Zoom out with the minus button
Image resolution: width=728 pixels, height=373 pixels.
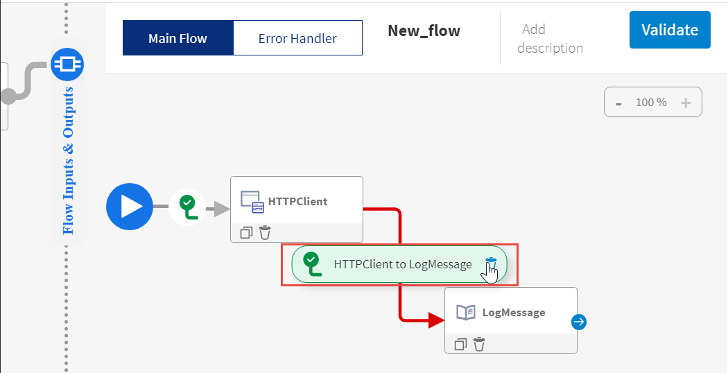click(x=618, y=103)
